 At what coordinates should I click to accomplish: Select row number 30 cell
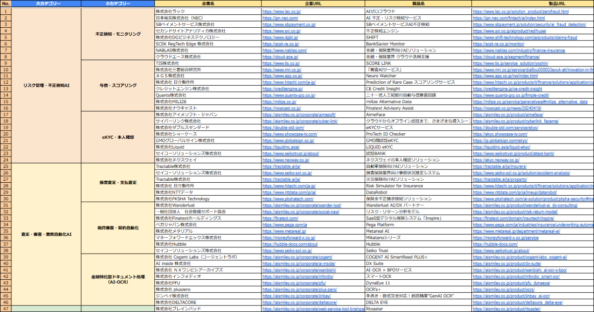click(x=5, y=199)
